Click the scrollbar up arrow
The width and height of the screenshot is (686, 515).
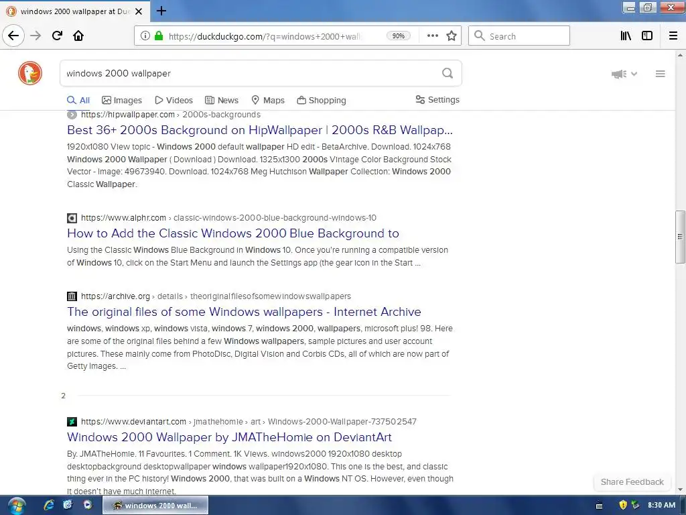click(x=680, y=55)
